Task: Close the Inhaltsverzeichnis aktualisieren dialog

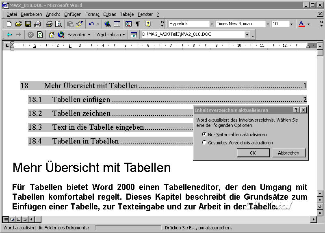Action: click(x=303, y=110)
